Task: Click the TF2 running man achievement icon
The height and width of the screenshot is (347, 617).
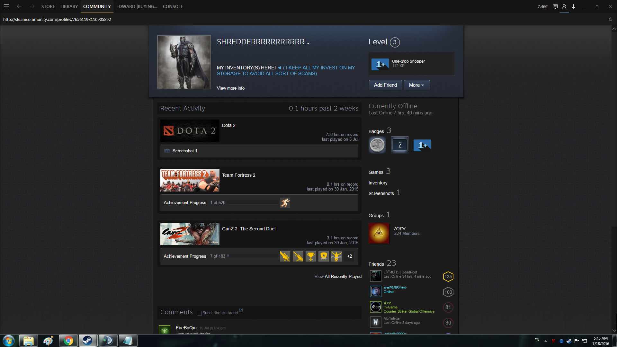Action: coord(285,203)
